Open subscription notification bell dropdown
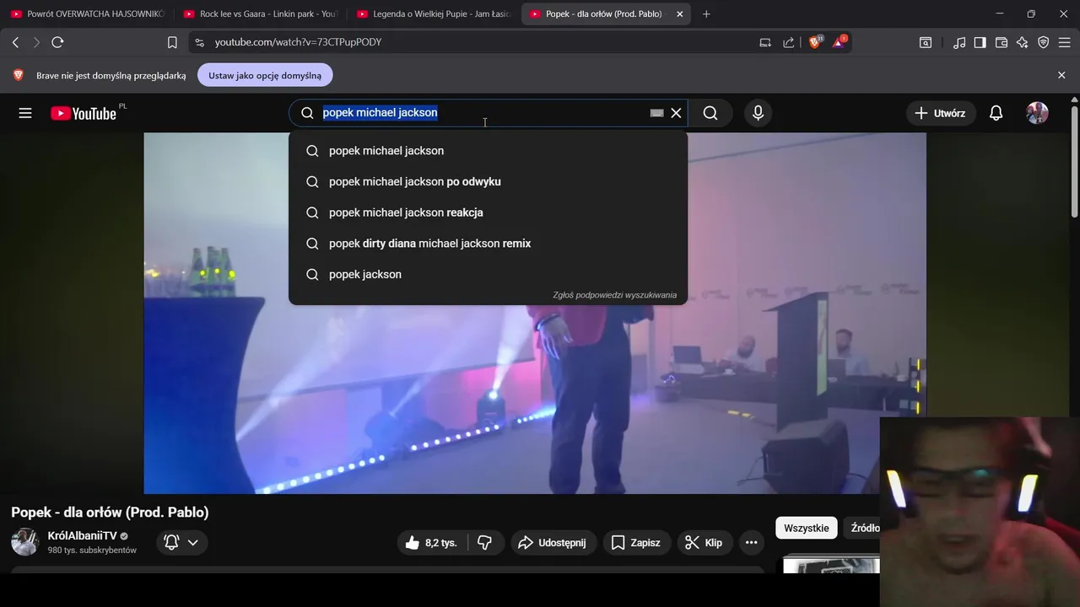The width and height of the screenshot is (1080, 607). 181,542
